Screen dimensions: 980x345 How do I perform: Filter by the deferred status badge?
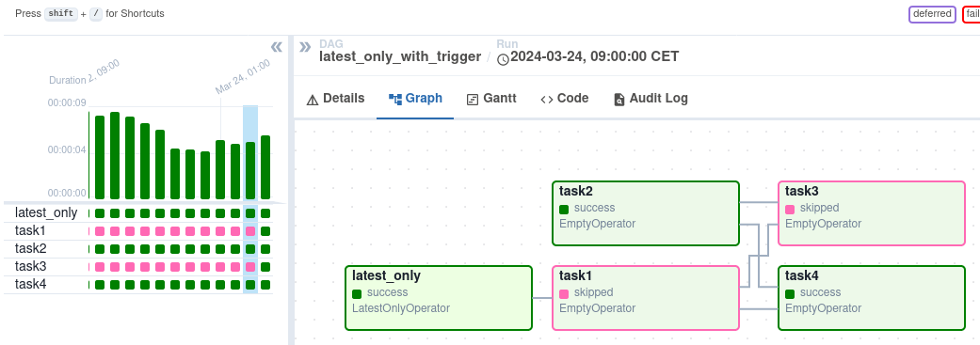point(932,14)
